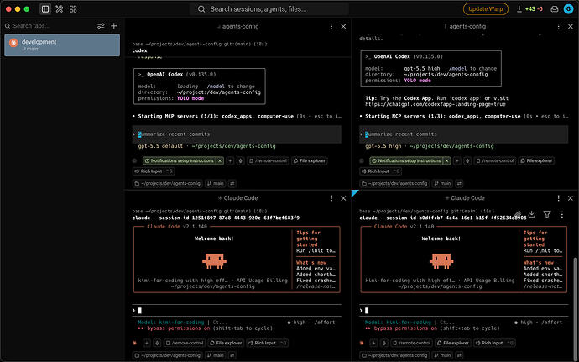This screenshot has height=362, width=579.
Task: Open ~/projects/dev/agents-config directory chip in top-left pane
Action: tap(167, 183)
